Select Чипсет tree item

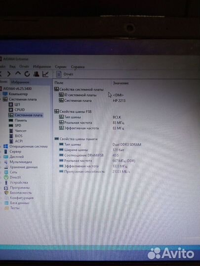point(21,131)
